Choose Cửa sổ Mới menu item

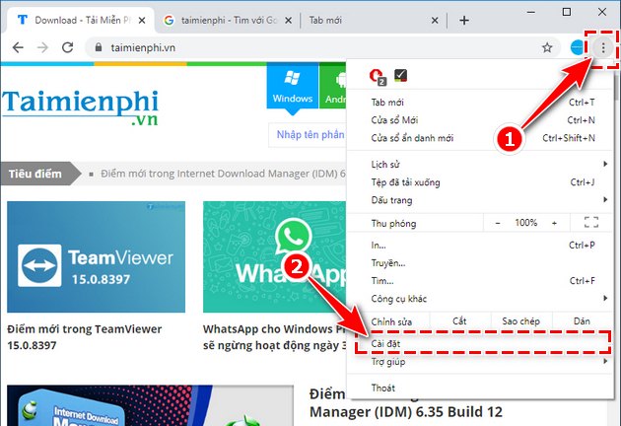click(x=480, y=120)
